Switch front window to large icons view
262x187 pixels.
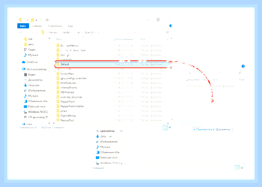click(170, 127)
